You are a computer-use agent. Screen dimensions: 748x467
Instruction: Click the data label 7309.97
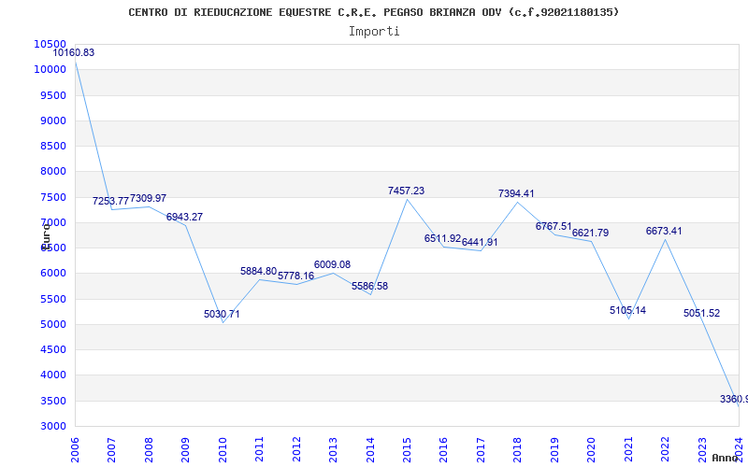pyautogui.click(x=148, y=198)
